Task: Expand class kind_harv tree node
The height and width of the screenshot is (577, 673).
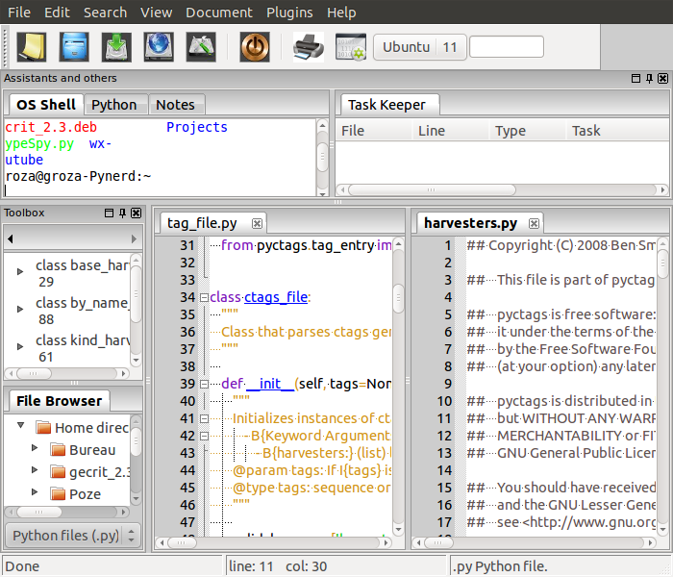Action: pyautogui.click(x=20, y=346)
